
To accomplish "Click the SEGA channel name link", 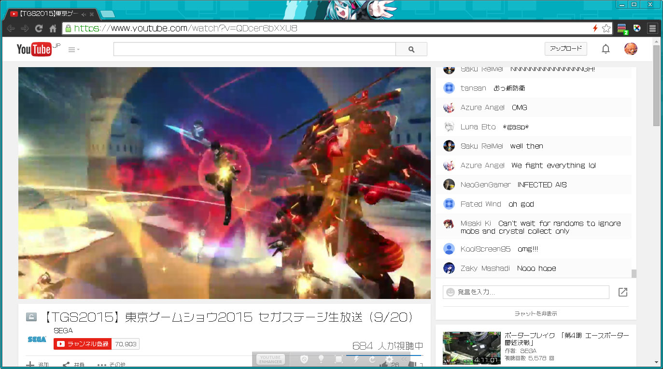I will click(63, 331).
